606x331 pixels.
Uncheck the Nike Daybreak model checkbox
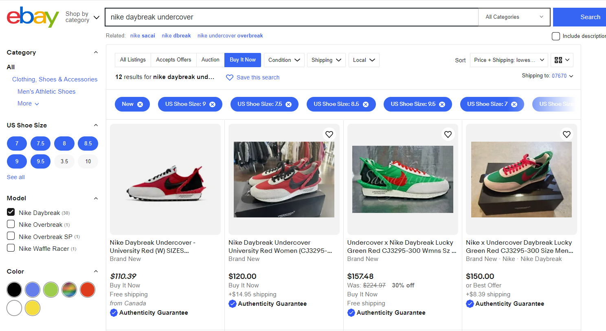tap(11, 212)
